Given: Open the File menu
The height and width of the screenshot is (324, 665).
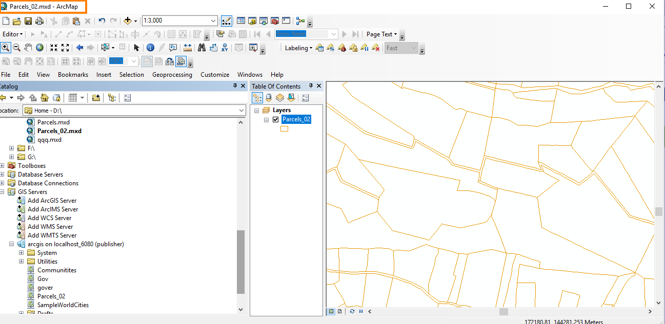Looking at the screenshot, I should 6,75.
